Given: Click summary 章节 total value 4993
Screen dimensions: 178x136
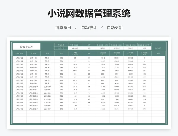Looking at the screenshot, I should (89, 48).
